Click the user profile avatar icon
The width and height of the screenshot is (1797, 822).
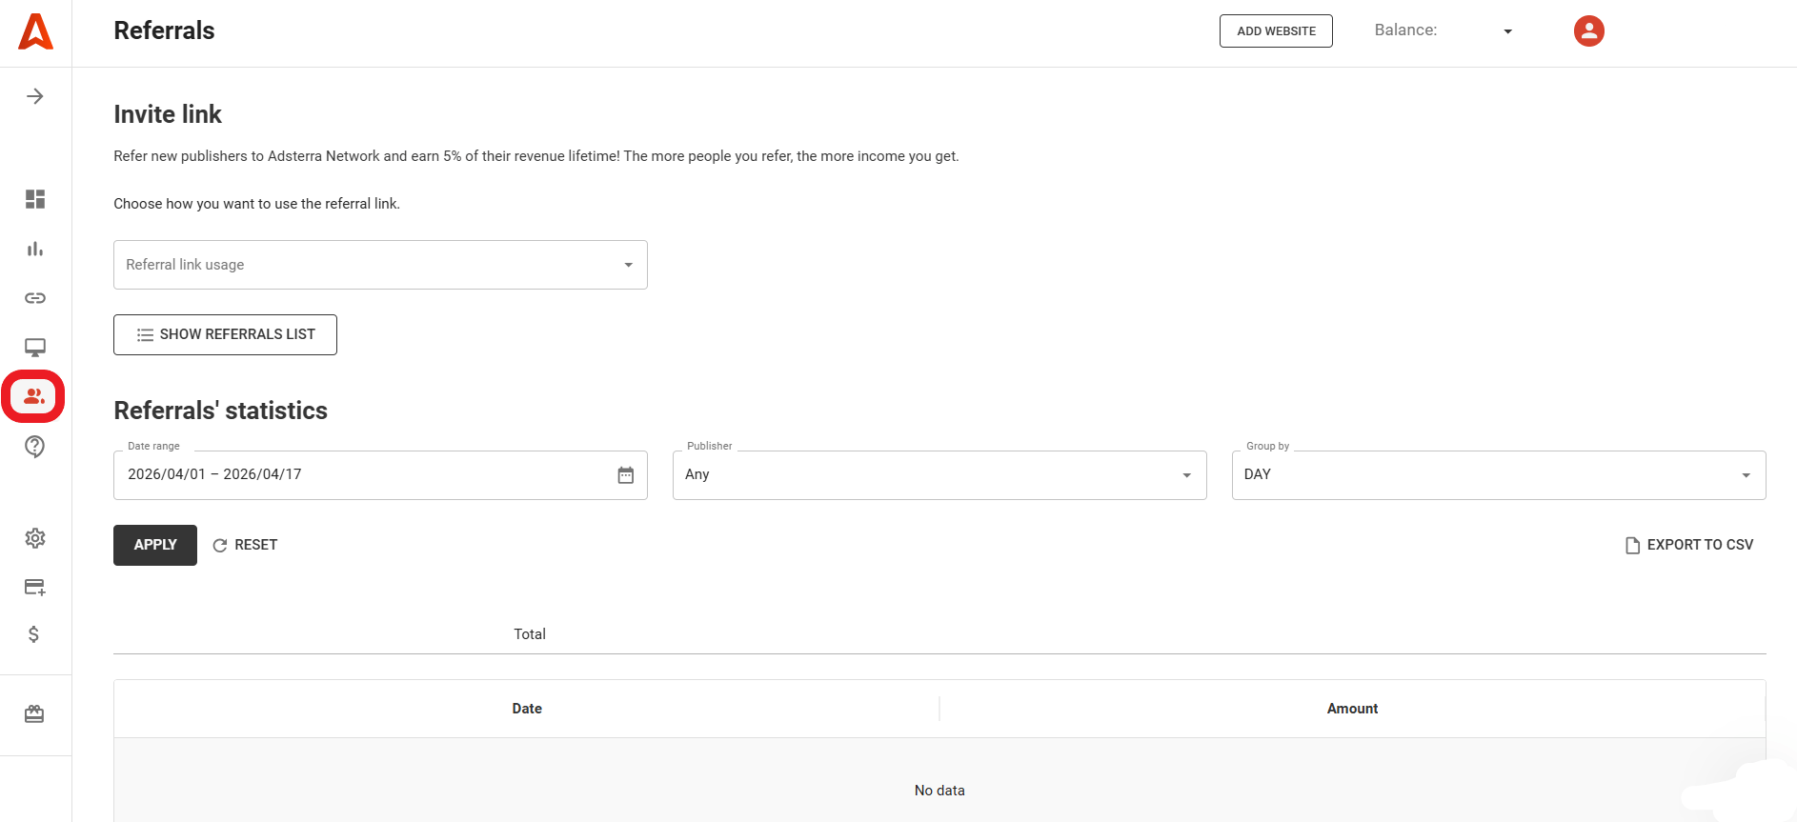(x=1588, y=31)
